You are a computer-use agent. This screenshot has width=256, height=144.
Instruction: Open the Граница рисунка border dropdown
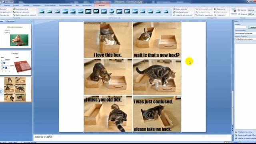181,12
